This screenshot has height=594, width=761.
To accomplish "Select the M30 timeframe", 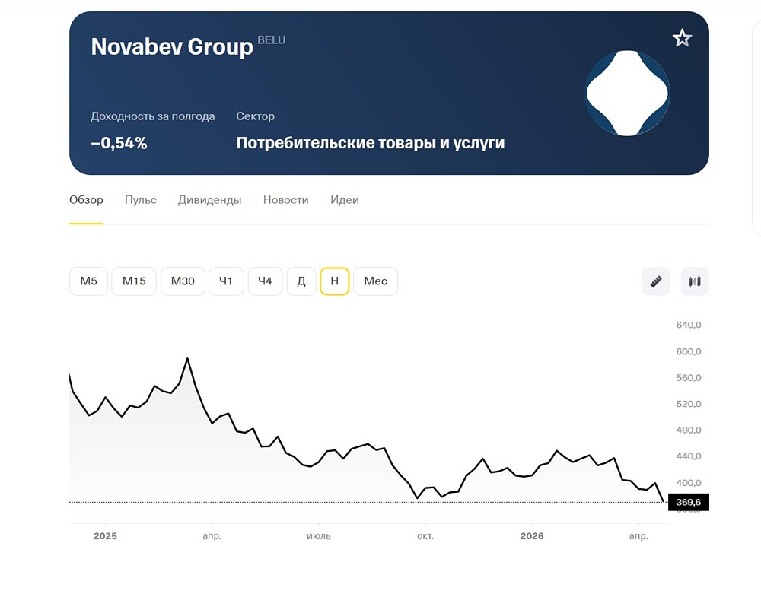I will (183, 281).
